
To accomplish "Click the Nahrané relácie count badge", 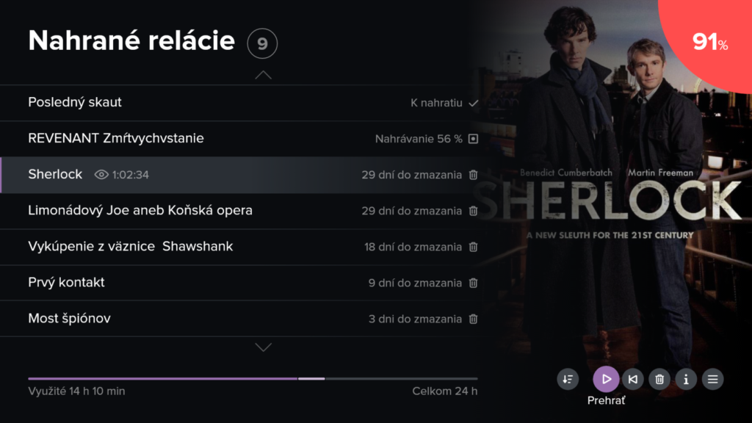I will point(262,44).
